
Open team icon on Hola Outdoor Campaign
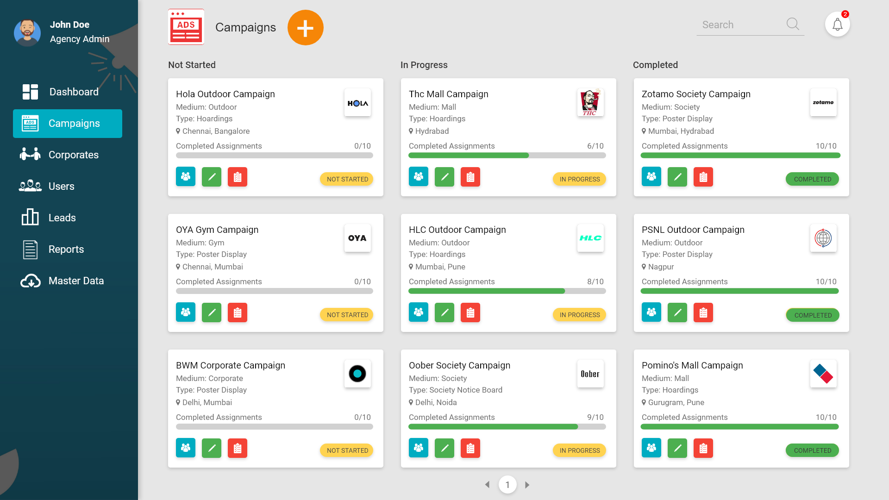click(x=186, y=177)
